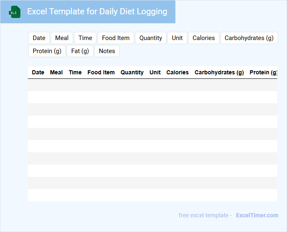This screenshot has height=232, width=287.
Task: Select the Unit tag button
Action: (177, 38)
